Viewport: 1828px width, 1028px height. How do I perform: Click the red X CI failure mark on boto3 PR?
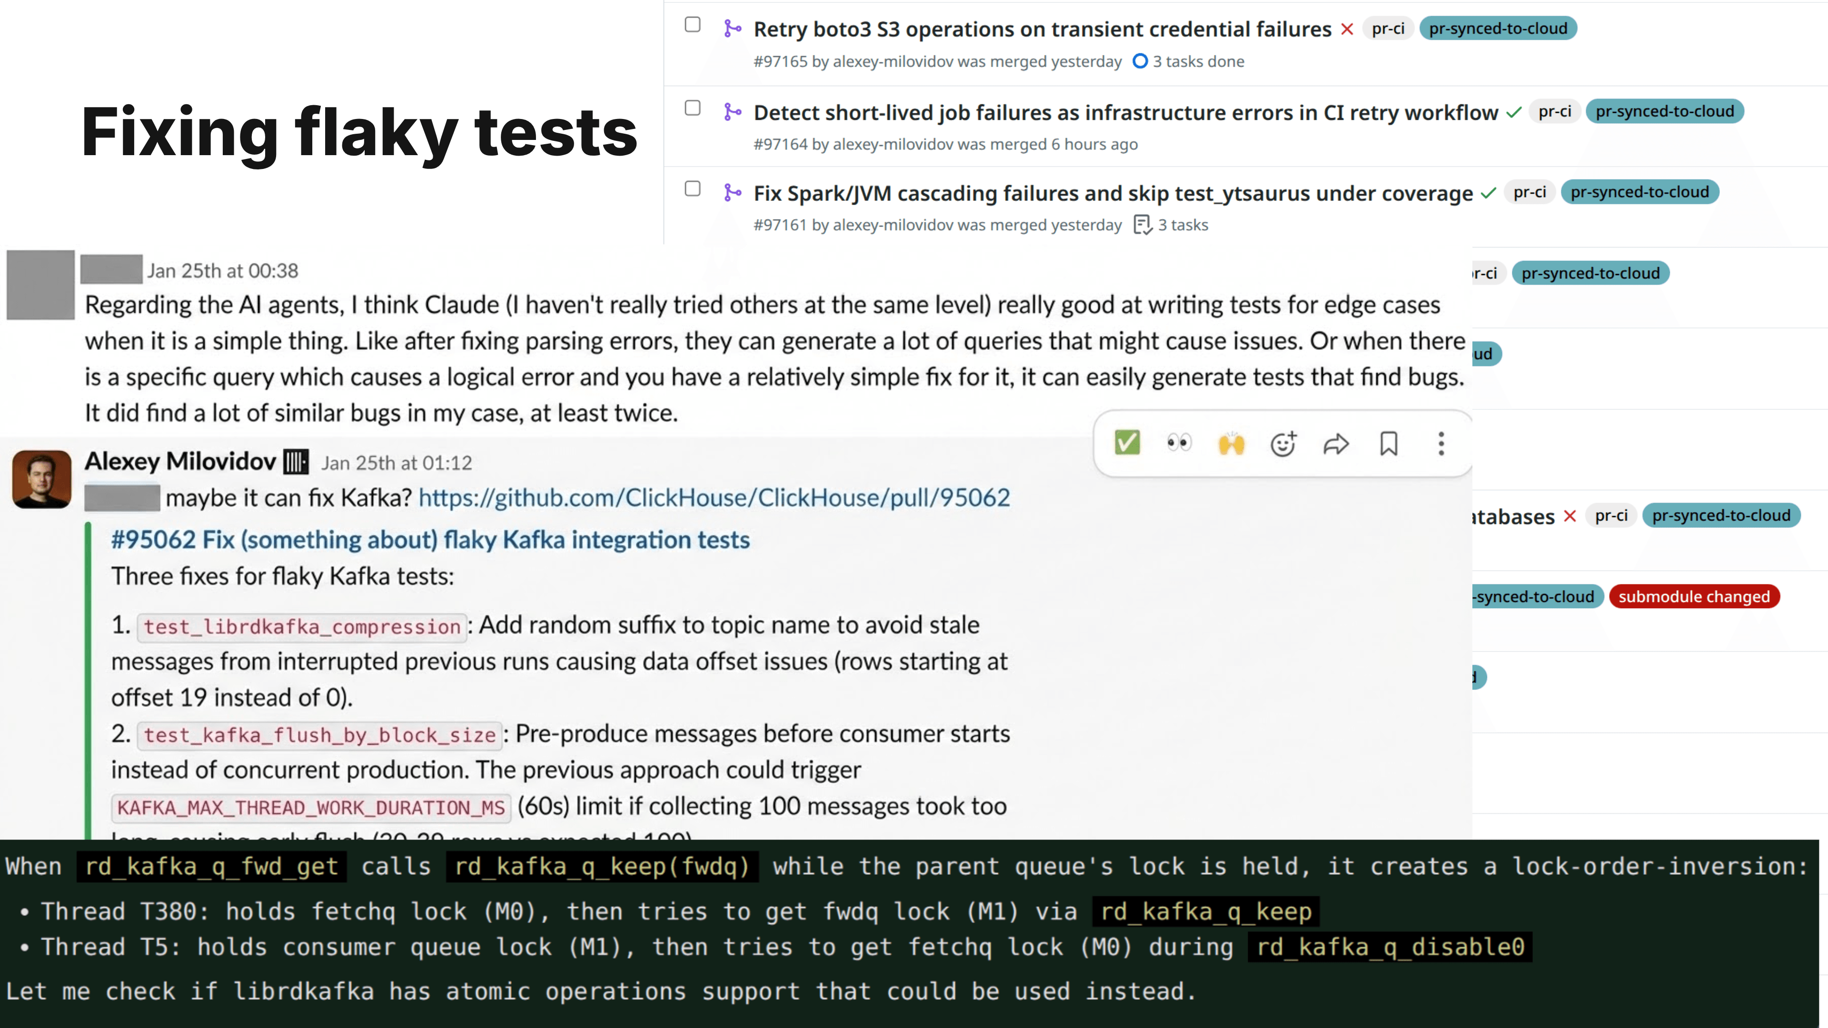coord(1347,30)
